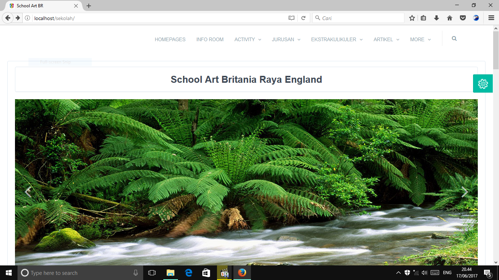Expand the ACTIVITY dropdown menu
This screenshot has width=499, height=280.
click(248, 39)
